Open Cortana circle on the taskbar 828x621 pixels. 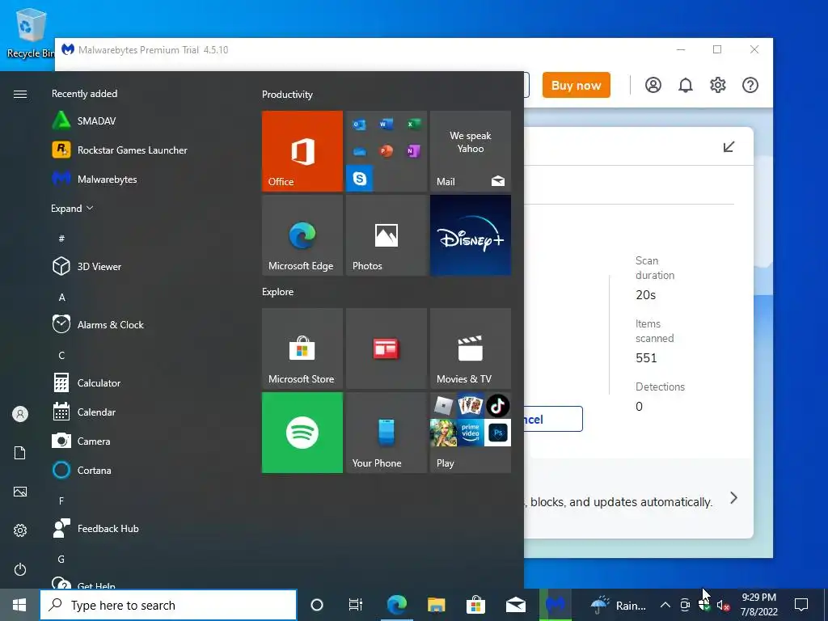click(317, 605)
